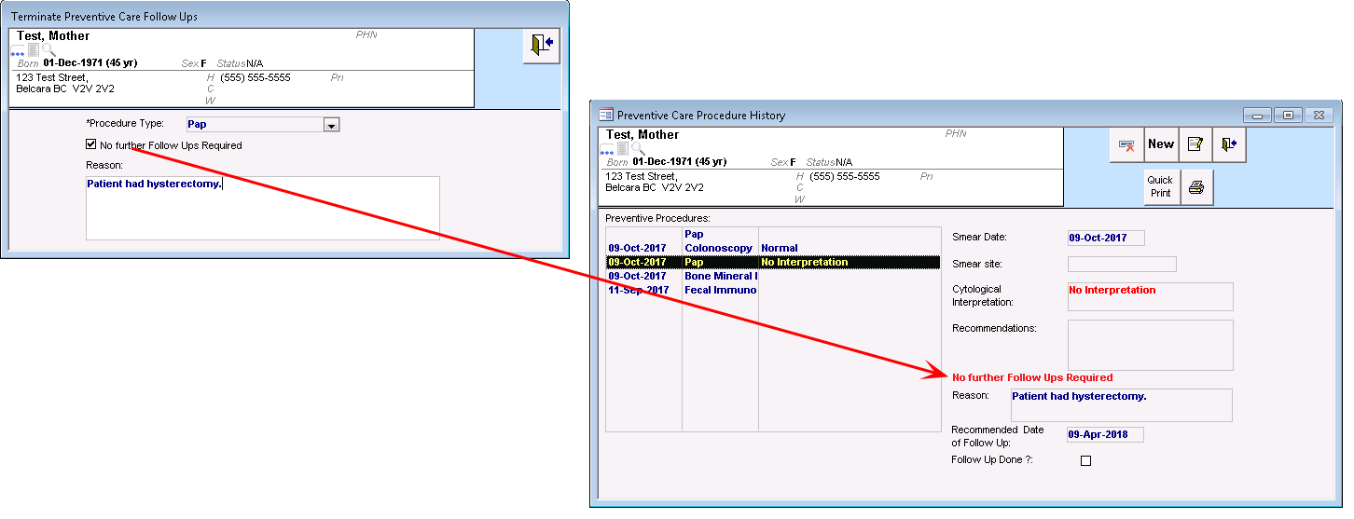The width and height of the screenshot is (1354, 519).
Task: Open the Procedure Type dropdown
Action: point(331,125)
